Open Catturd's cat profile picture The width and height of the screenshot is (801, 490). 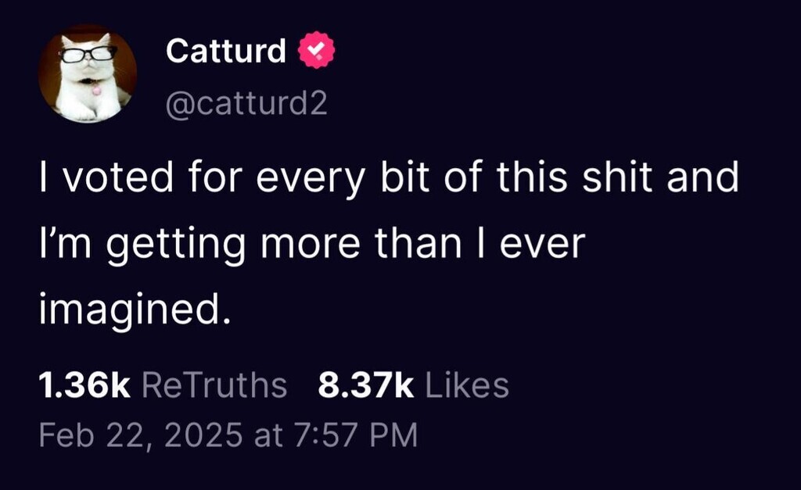88,75
